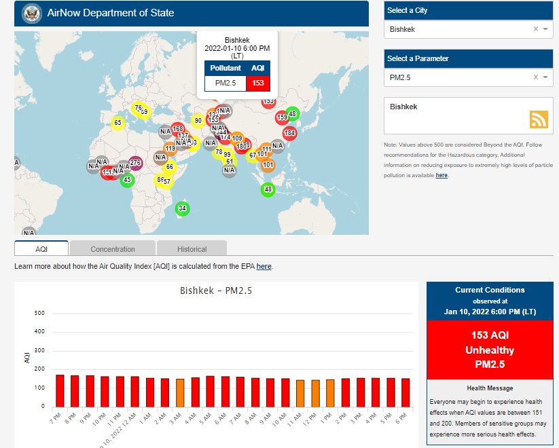This screenshot has width=559, height=448.
Task: Click the green 45 AQI map marker
Action: coord(126,180)
